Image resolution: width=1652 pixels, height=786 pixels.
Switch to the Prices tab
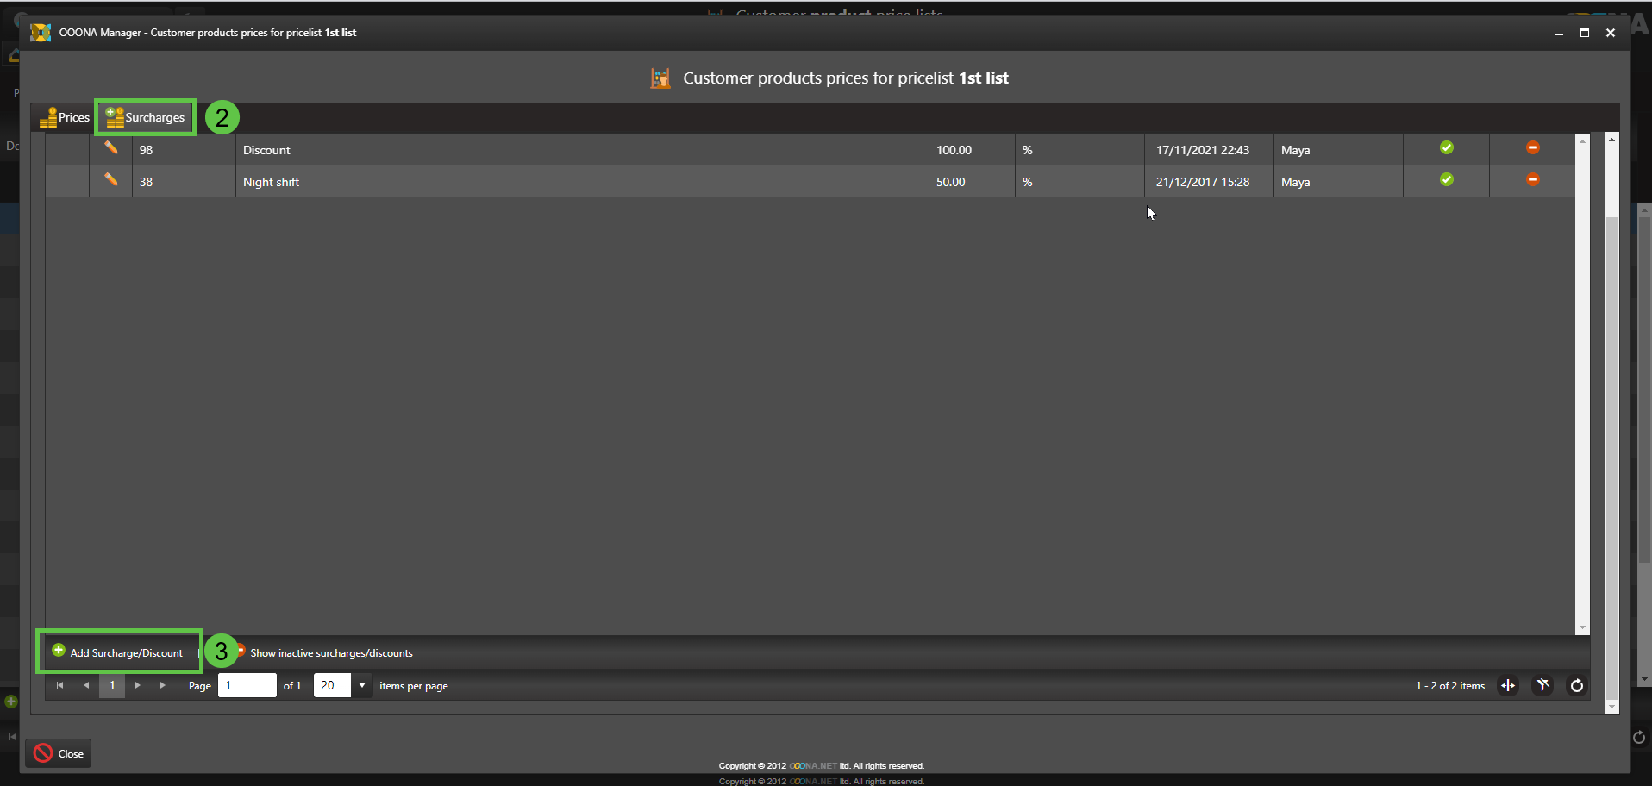point(65,117)
